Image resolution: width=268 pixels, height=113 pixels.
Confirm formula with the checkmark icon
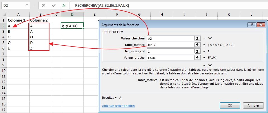pos(53,5)
